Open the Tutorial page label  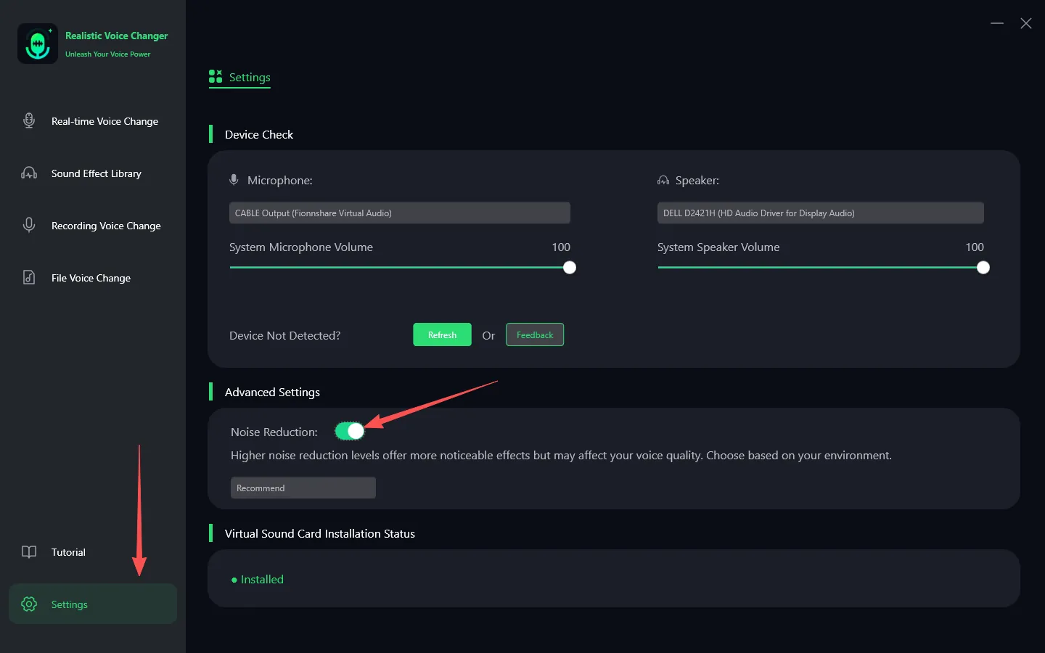(x=68, y=553)
